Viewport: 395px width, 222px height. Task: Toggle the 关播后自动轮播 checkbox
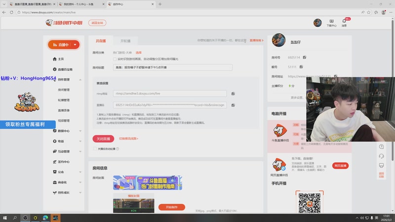(95, 148)
